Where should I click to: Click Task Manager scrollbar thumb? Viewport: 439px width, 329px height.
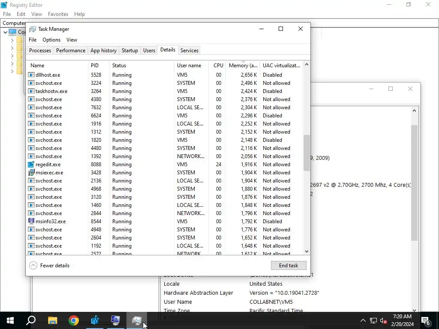click(307, 153)
